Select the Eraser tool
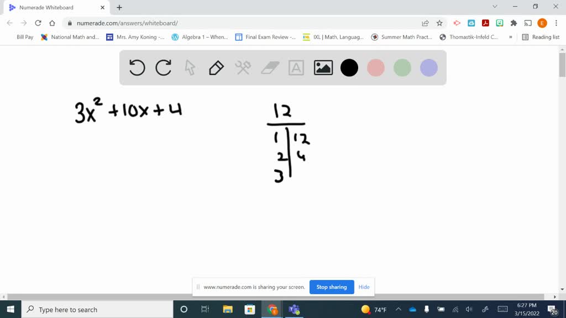Screen dimensions: 566x318 [270, 67]
